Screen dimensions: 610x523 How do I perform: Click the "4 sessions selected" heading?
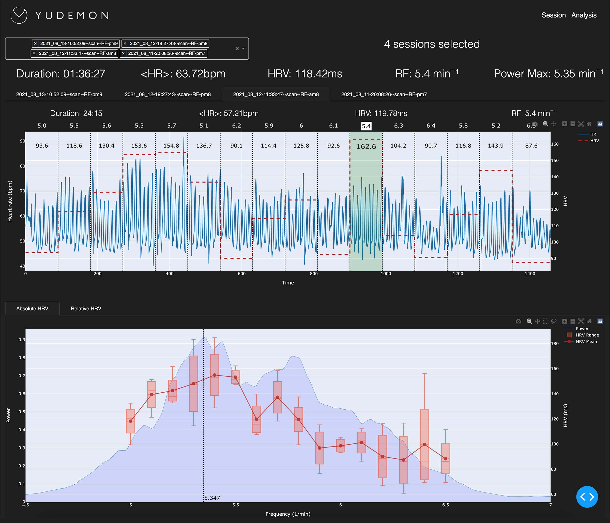pos(432,44)
